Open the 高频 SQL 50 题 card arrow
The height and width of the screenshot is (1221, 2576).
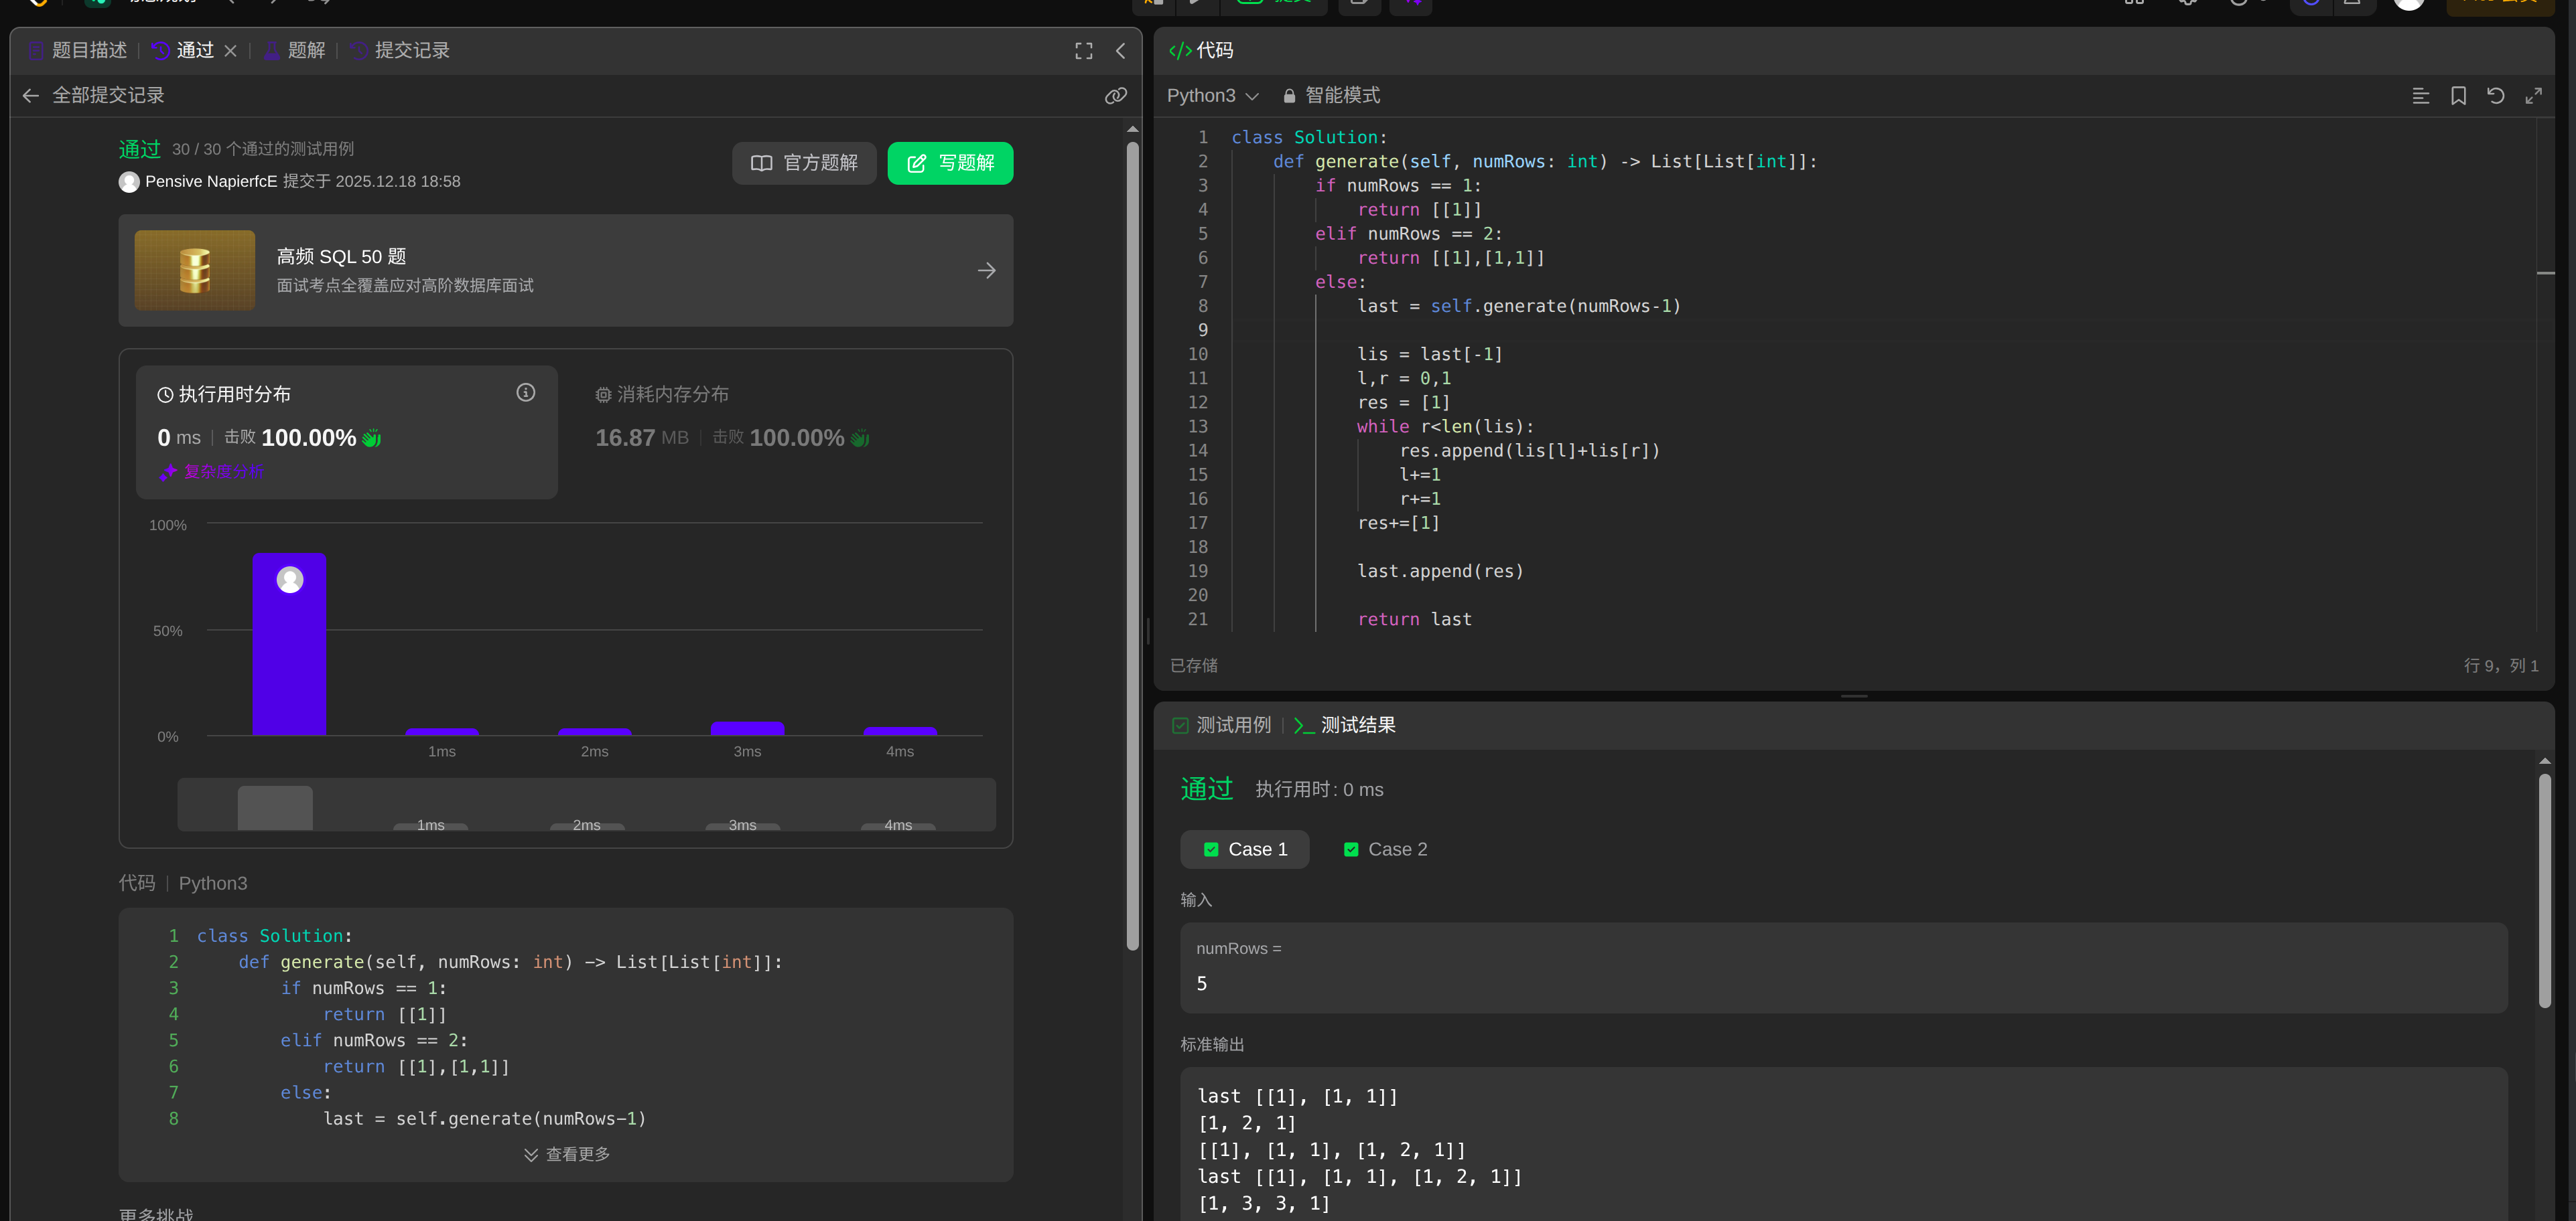click(986, 271)
